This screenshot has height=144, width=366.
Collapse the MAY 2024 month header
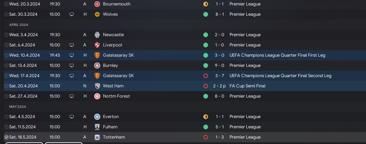[17, 107]
